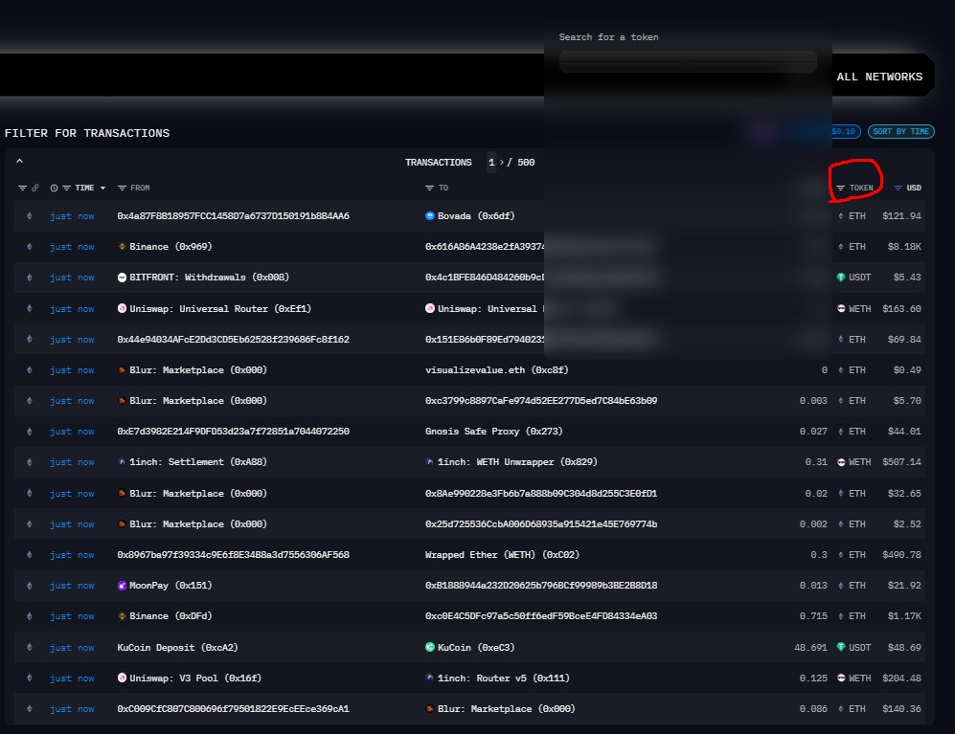Open the "just now" timestamp in the Gnosis Safe Proxy row
This screenshot has width=955, height=734.
(72, 432)
